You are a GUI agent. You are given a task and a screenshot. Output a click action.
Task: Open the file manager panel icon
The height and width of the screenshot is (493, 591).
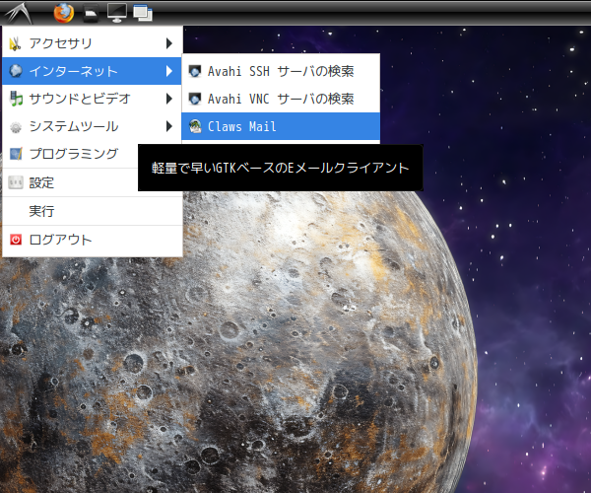tap(91, 13)
